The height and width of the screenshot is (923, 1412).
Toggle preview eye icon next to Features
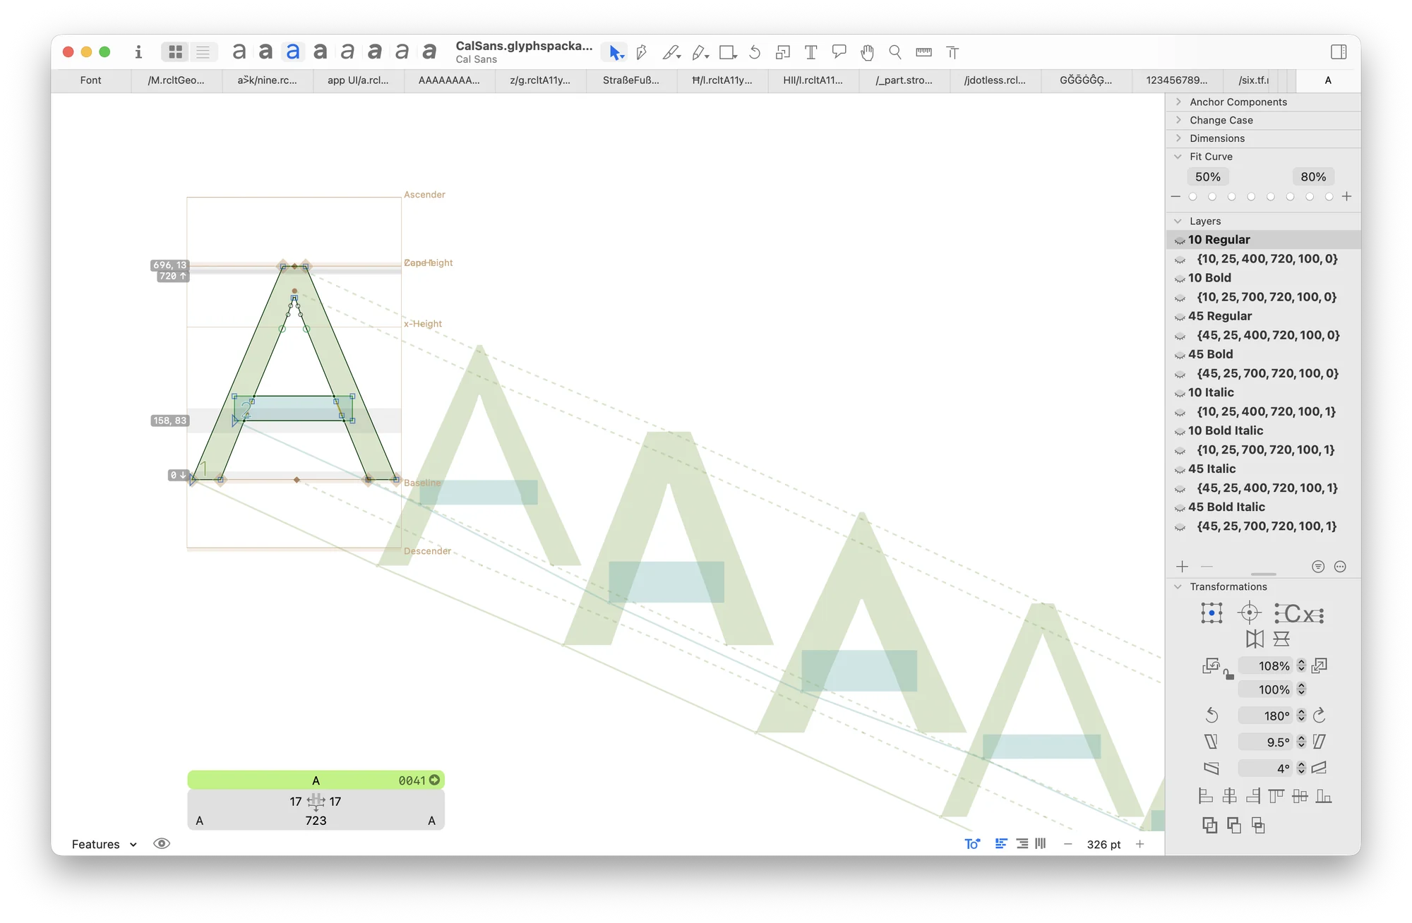162,844
